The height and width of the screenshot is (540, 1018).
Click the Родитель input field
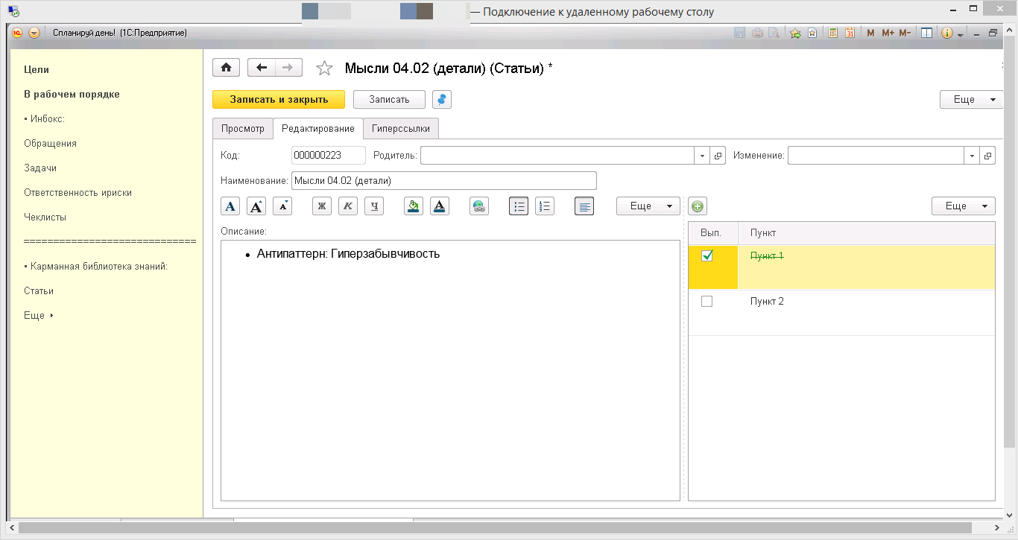tap(557, 156)
